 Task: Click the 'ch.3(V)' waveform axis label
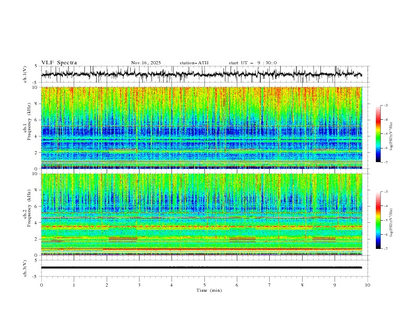click(x=25, y=268)
